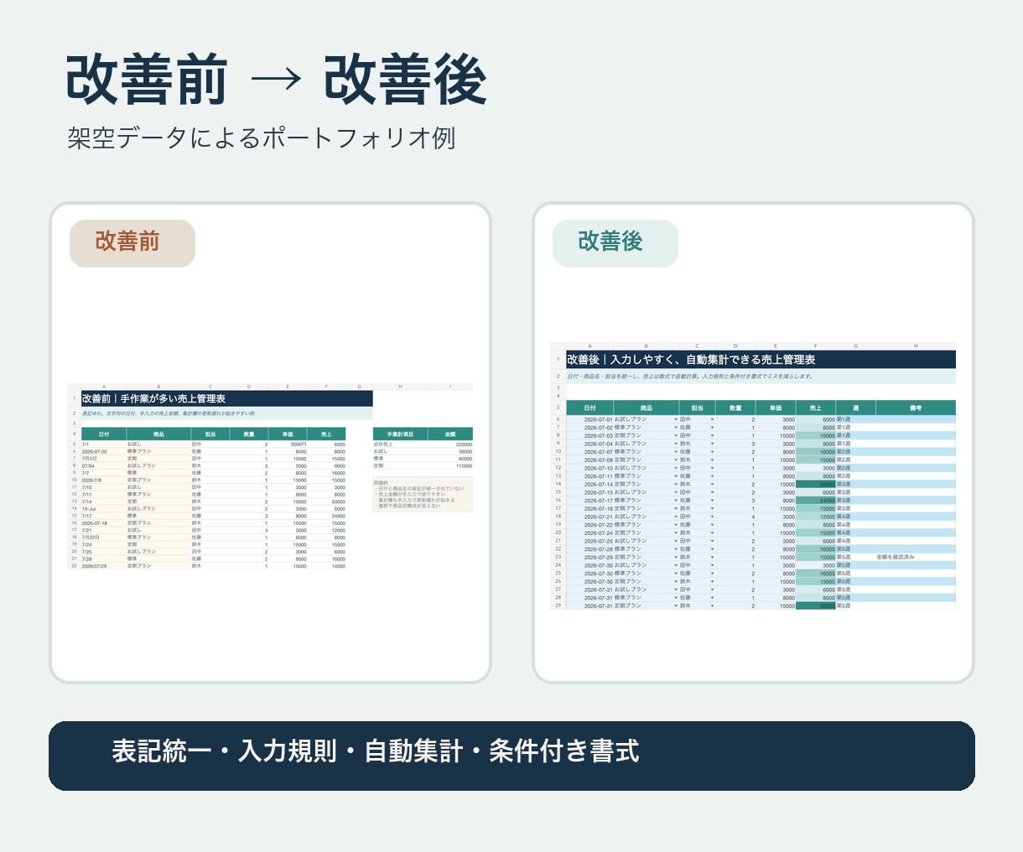
Task: Click 金額 header in summary table
Action: point(450,434)
